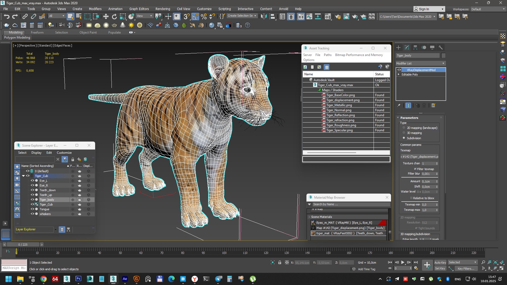
Task: Open the selection filter All dropdown
Action: (x=57, y=16)
